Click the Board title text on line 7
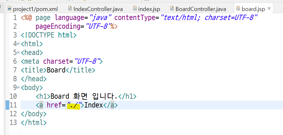Screen dimensions: 283x135 click(x=56, y=70)
